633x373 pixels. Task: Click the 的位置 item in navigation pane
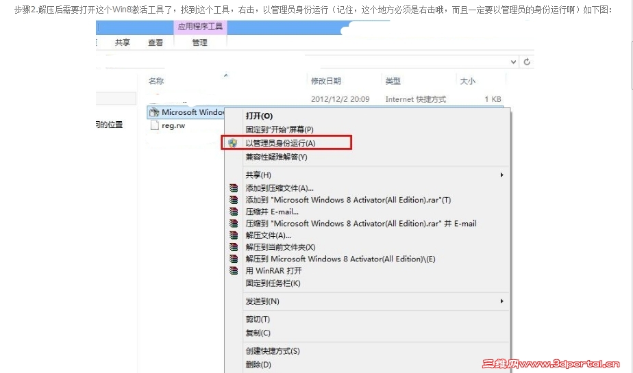(x=110, y=125)
